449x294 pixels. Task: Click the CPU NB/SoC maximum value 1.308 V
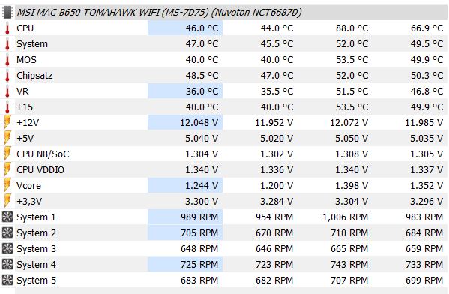(x=352, y=154)
